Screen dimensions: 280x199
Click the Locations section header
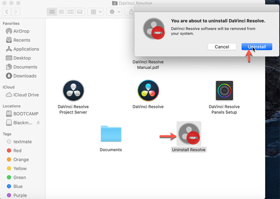[12, 106]
